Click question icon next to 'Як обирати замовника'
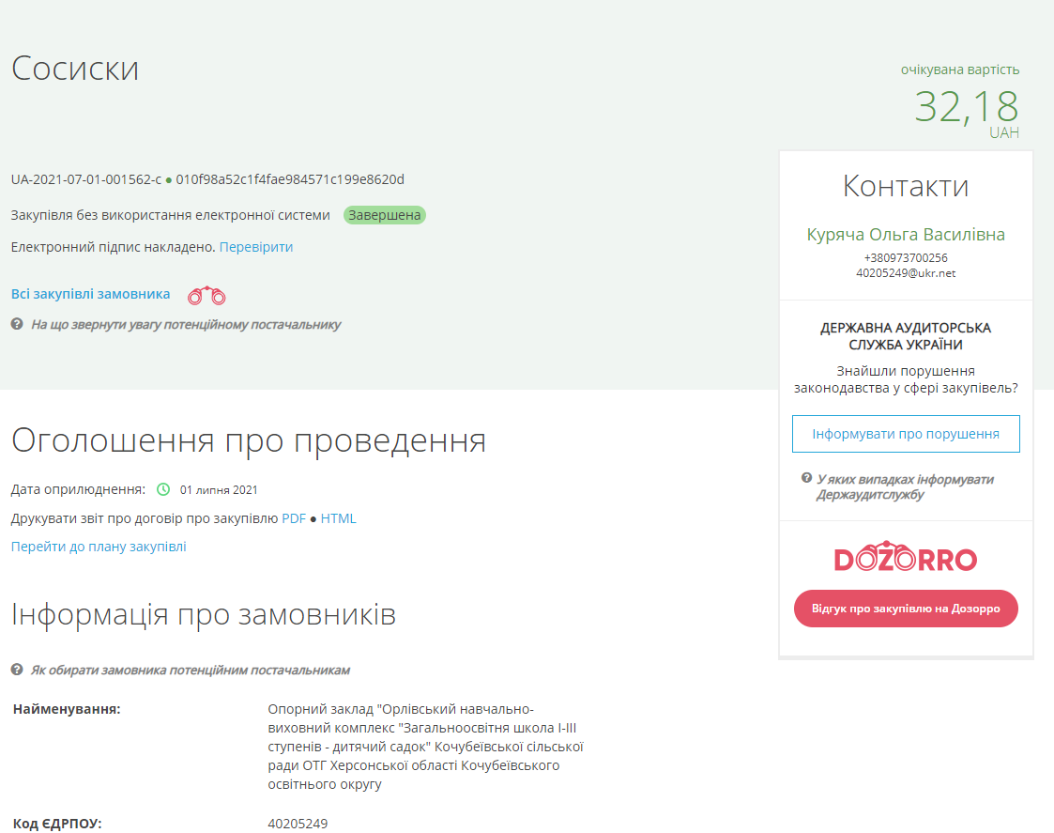This screenshot has height=833, width=1054. pyautogui.click(x=17, y=670)
